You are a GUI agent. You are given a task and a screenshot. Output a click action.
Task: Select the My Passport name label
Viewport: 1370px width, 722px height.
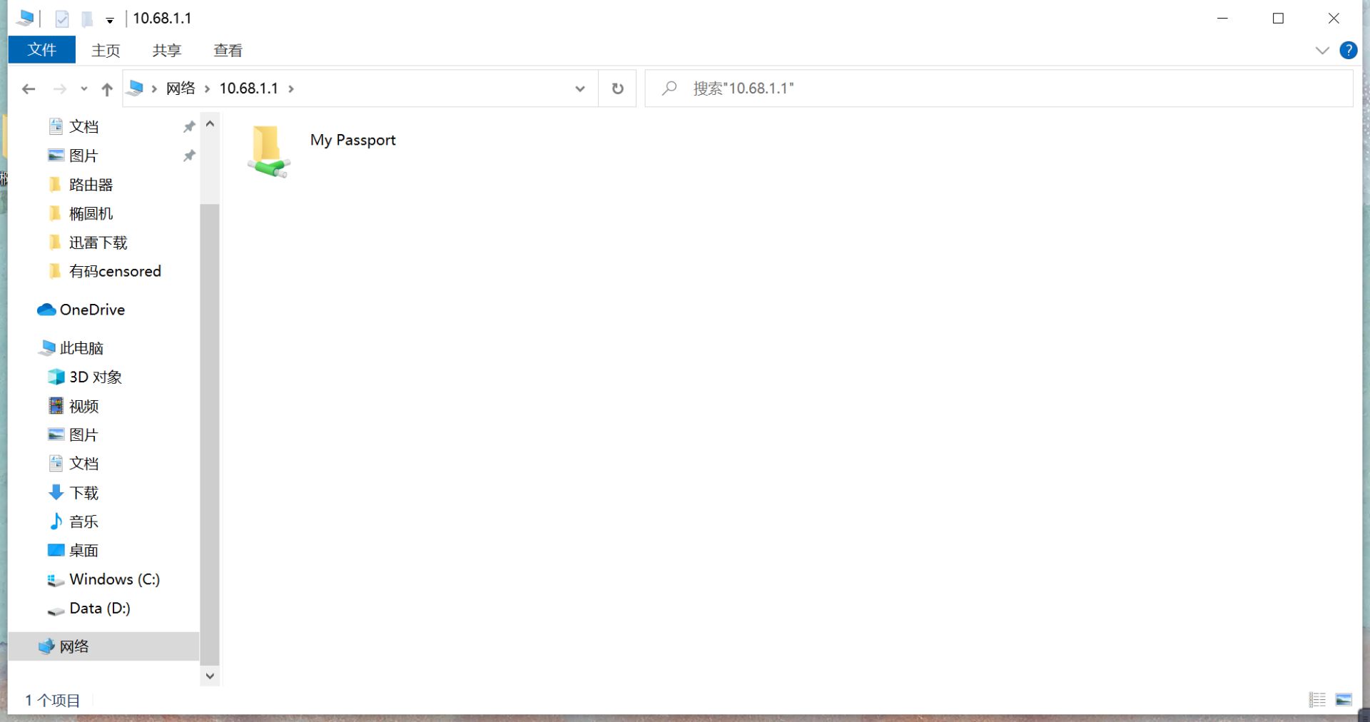click(352, 141)
